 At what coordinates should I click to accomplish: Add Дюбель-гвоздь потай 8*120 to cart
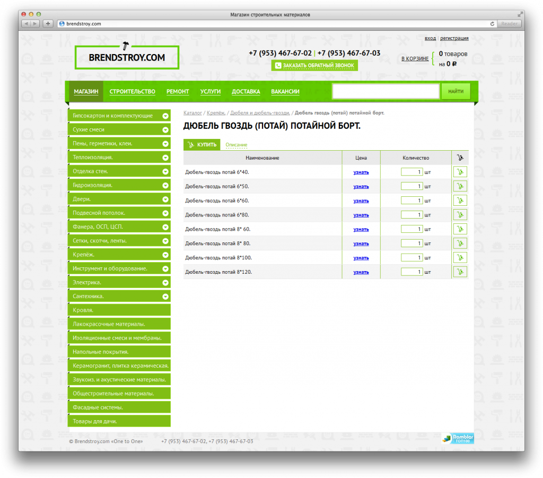[x=460, y=272]
